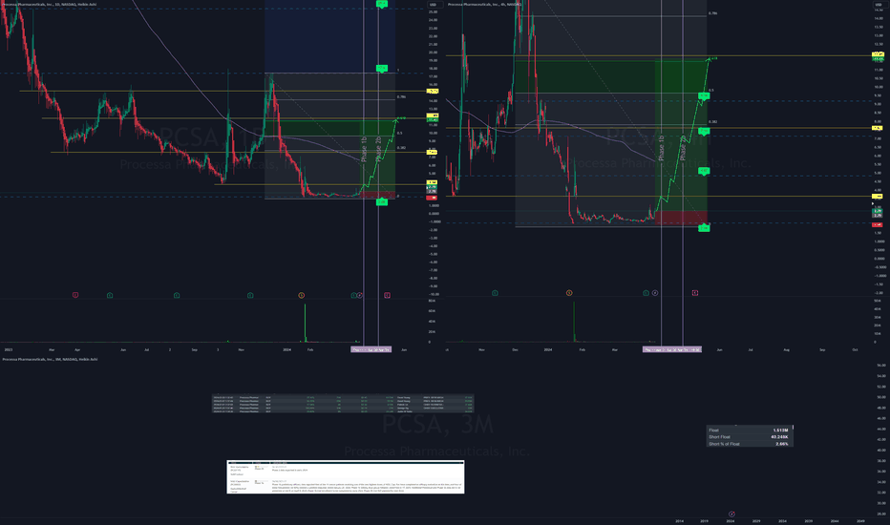The image size is (890, 525).
Task: Open USD currency selector on the 1D chart
Action: pos(434,5)
